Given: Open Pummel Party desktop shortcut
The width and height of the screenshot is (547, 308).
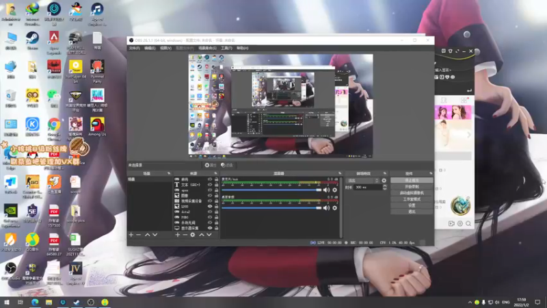Looking at the screenshot, I should [x=97, y=71].
